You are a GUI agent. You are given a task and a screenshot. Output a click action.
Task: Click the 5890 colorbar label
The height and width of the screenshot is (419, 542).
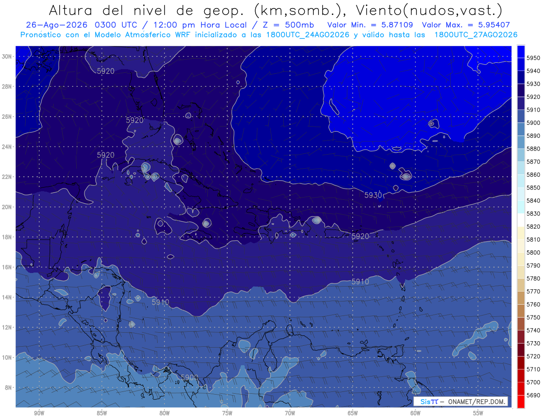(x=533, y=136)
